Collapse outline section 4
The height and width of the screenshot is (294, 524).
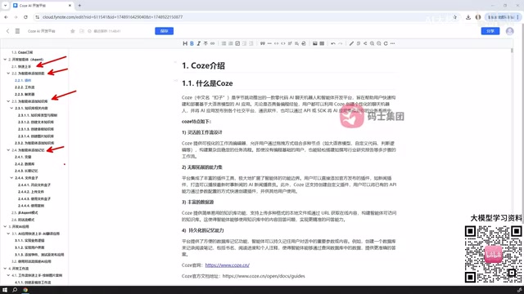click(5, 269)
